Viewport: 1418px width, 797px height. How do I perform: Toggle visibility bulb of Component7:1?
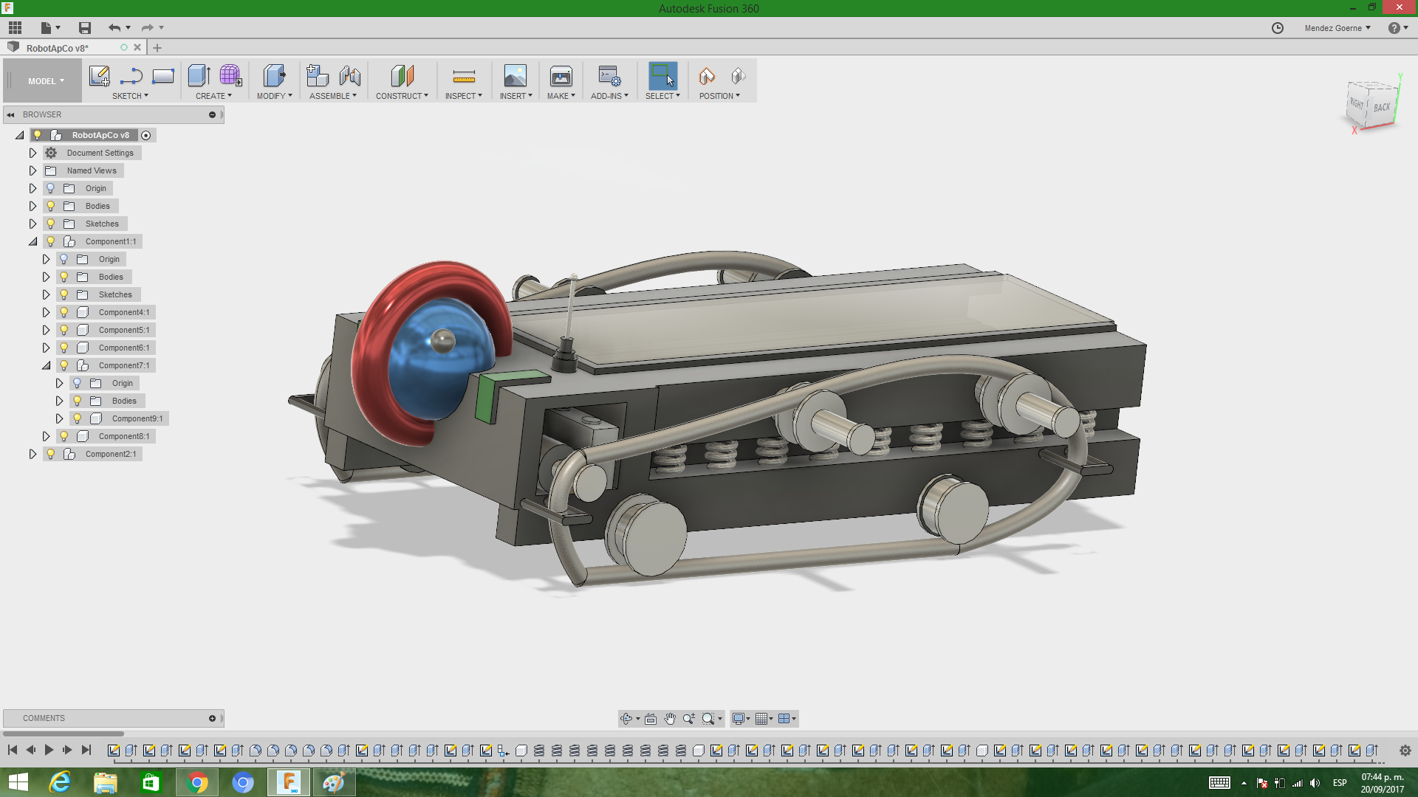pos(64,365)
